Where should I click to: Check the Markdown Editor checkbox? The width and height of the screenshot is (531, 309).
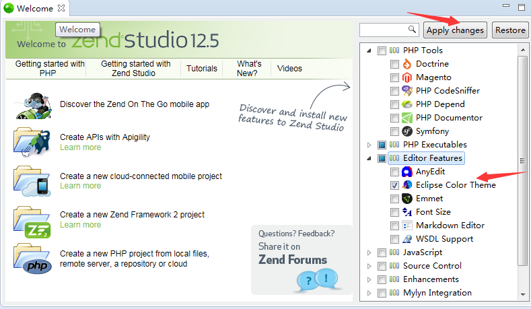[x=394, y=226]
